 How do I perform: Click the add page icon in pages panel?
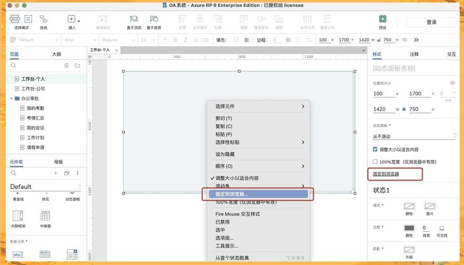pos(67,65)
